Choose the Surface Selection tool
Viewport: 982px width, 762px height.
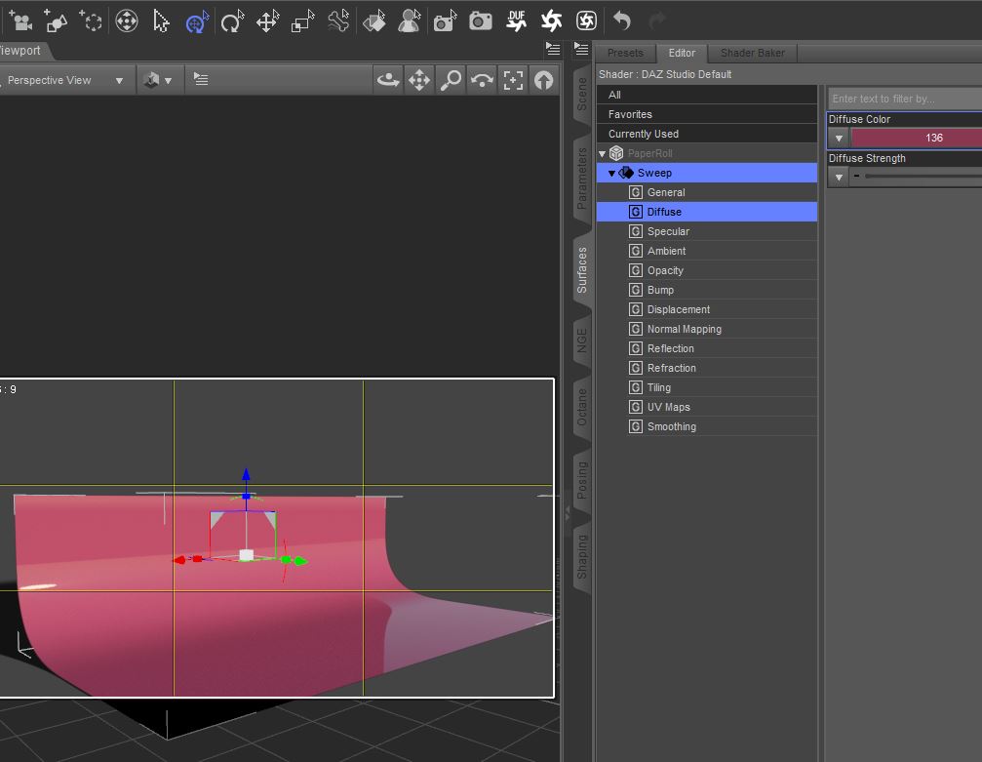coord(373,20)
